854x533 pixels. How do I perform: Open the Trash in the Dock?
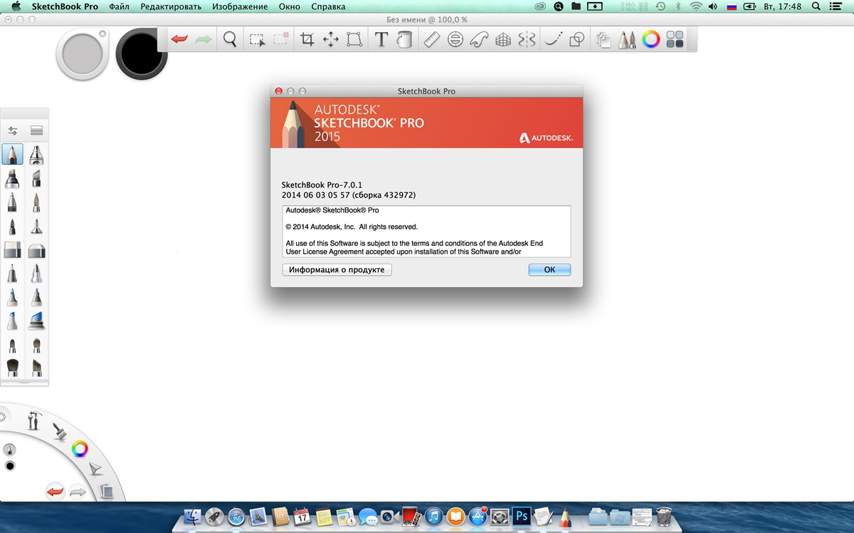(663, 517)
